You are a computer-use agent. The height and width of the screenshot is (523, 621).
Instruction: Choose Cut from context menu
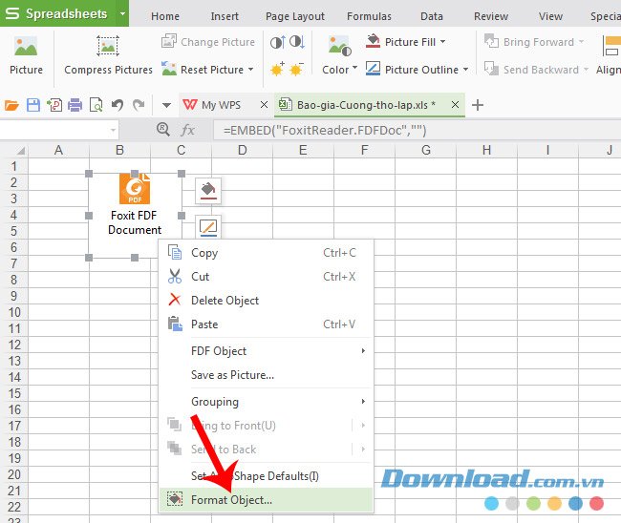pyautogui.click(x=266, y=277)
